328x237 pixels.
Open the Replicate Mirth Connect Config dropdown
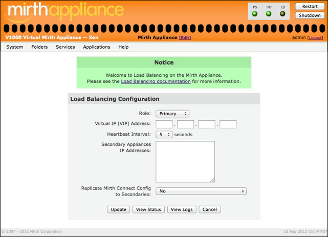coord(201,191)
